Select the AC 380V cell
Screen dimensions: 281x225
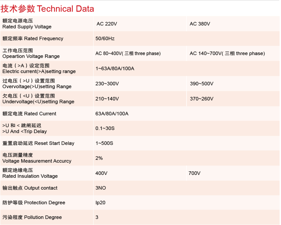click(200, 24)
